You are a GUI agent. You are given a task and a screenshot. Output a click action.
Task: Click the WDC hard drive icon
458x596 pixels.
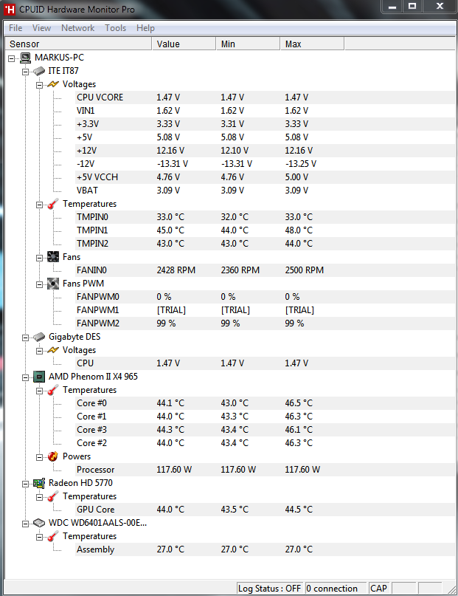pyautogui.click(x=39, y=523)
